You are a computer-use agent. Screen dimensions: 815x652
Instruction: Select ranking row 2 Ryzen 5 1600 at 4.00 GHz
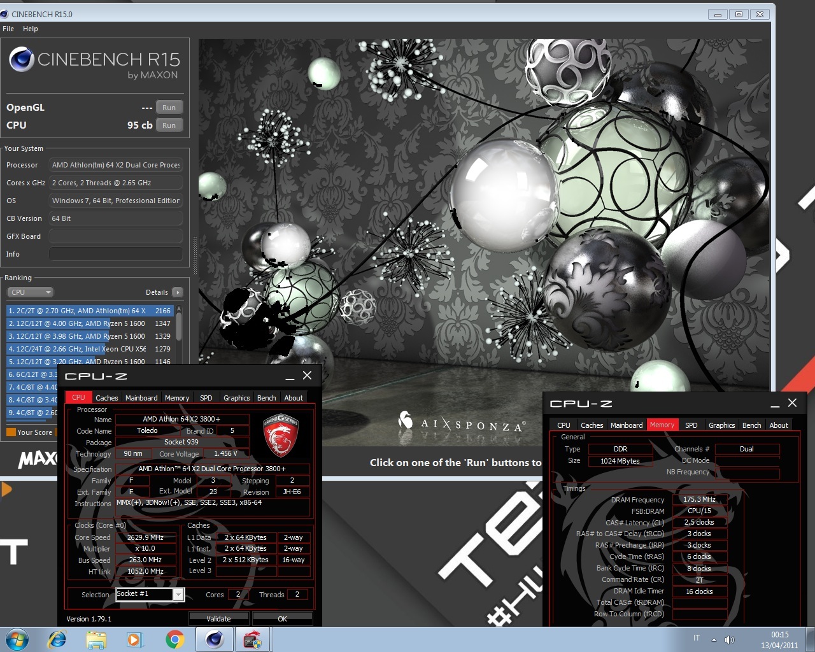(x=90, y=323)
